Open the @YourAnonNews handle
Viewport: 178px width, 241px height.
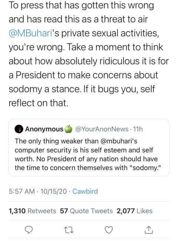click(x=102, y=129)
